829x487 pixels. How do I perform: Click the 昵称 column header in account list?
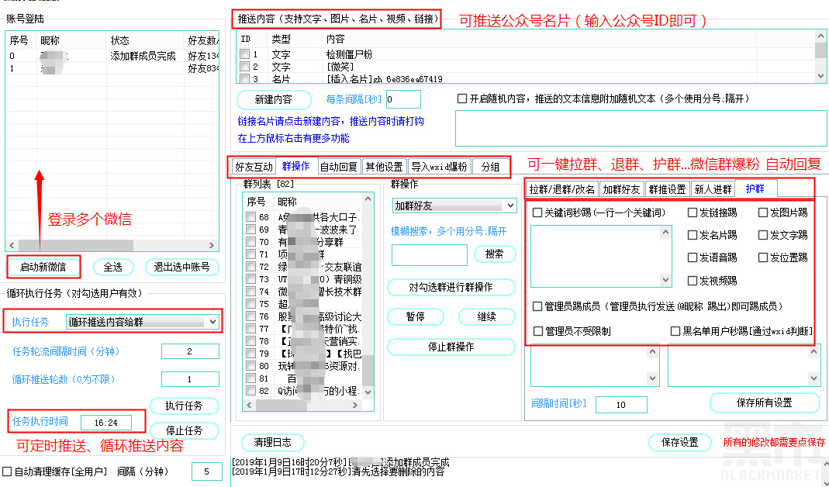click(71, 40)
